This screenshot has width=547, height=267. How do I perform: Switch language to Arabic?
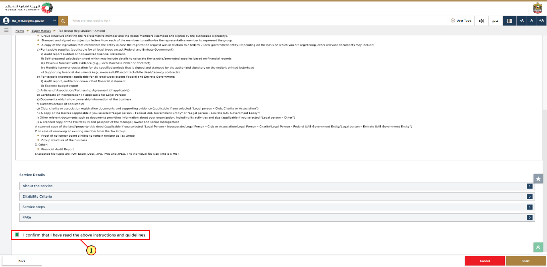pos(496,20)
